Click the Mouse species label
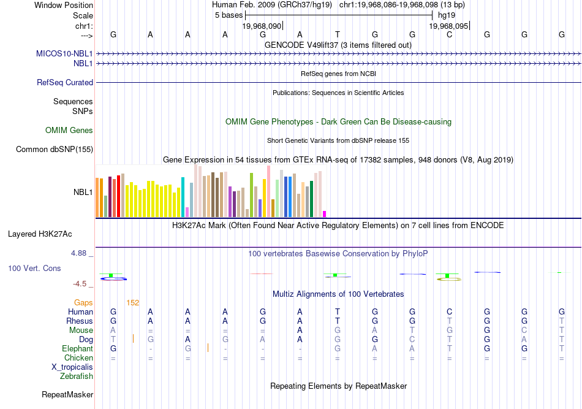Image resolution: width=582 pixels, height=409 pixels. pos(80,331)
